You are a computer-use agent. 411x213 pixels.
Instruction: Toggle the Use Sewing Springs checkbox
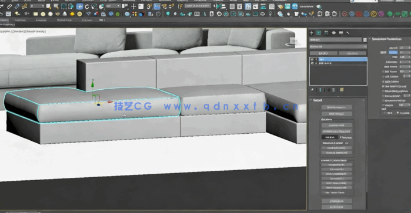coord(383,86)
